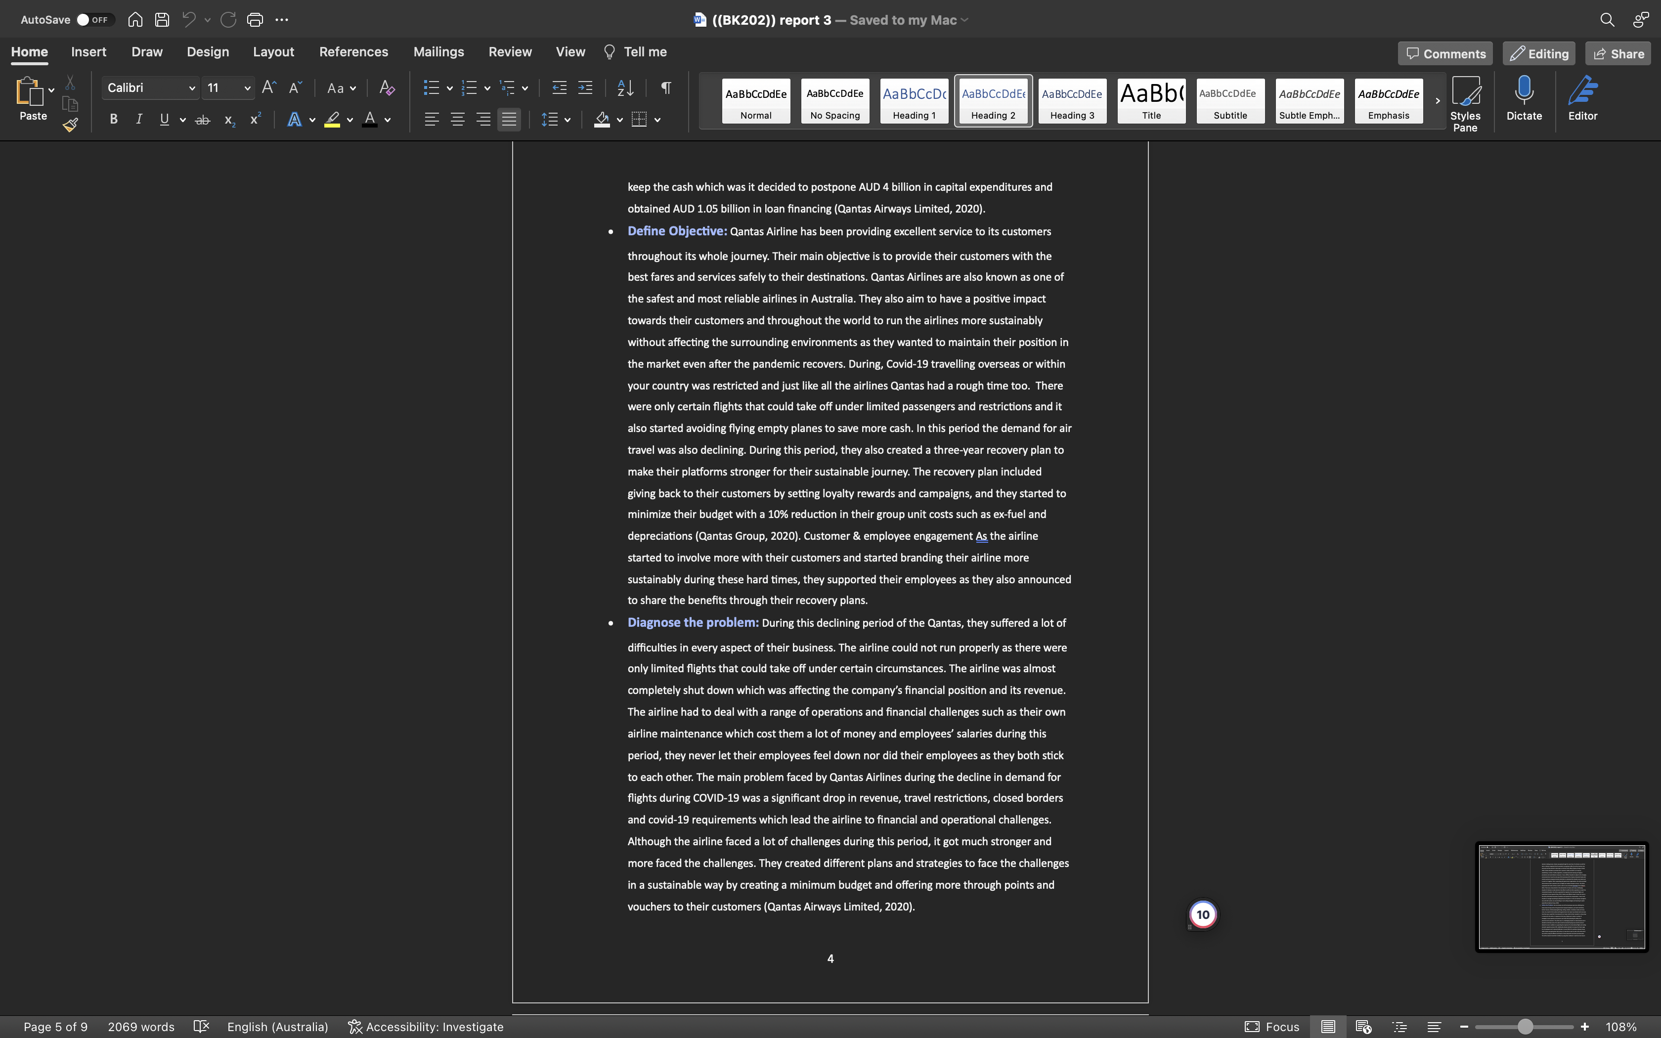Screen dimensions: 1661x1038
Task: Decrease the paragraph indent
Action: (x=560, y=88)
